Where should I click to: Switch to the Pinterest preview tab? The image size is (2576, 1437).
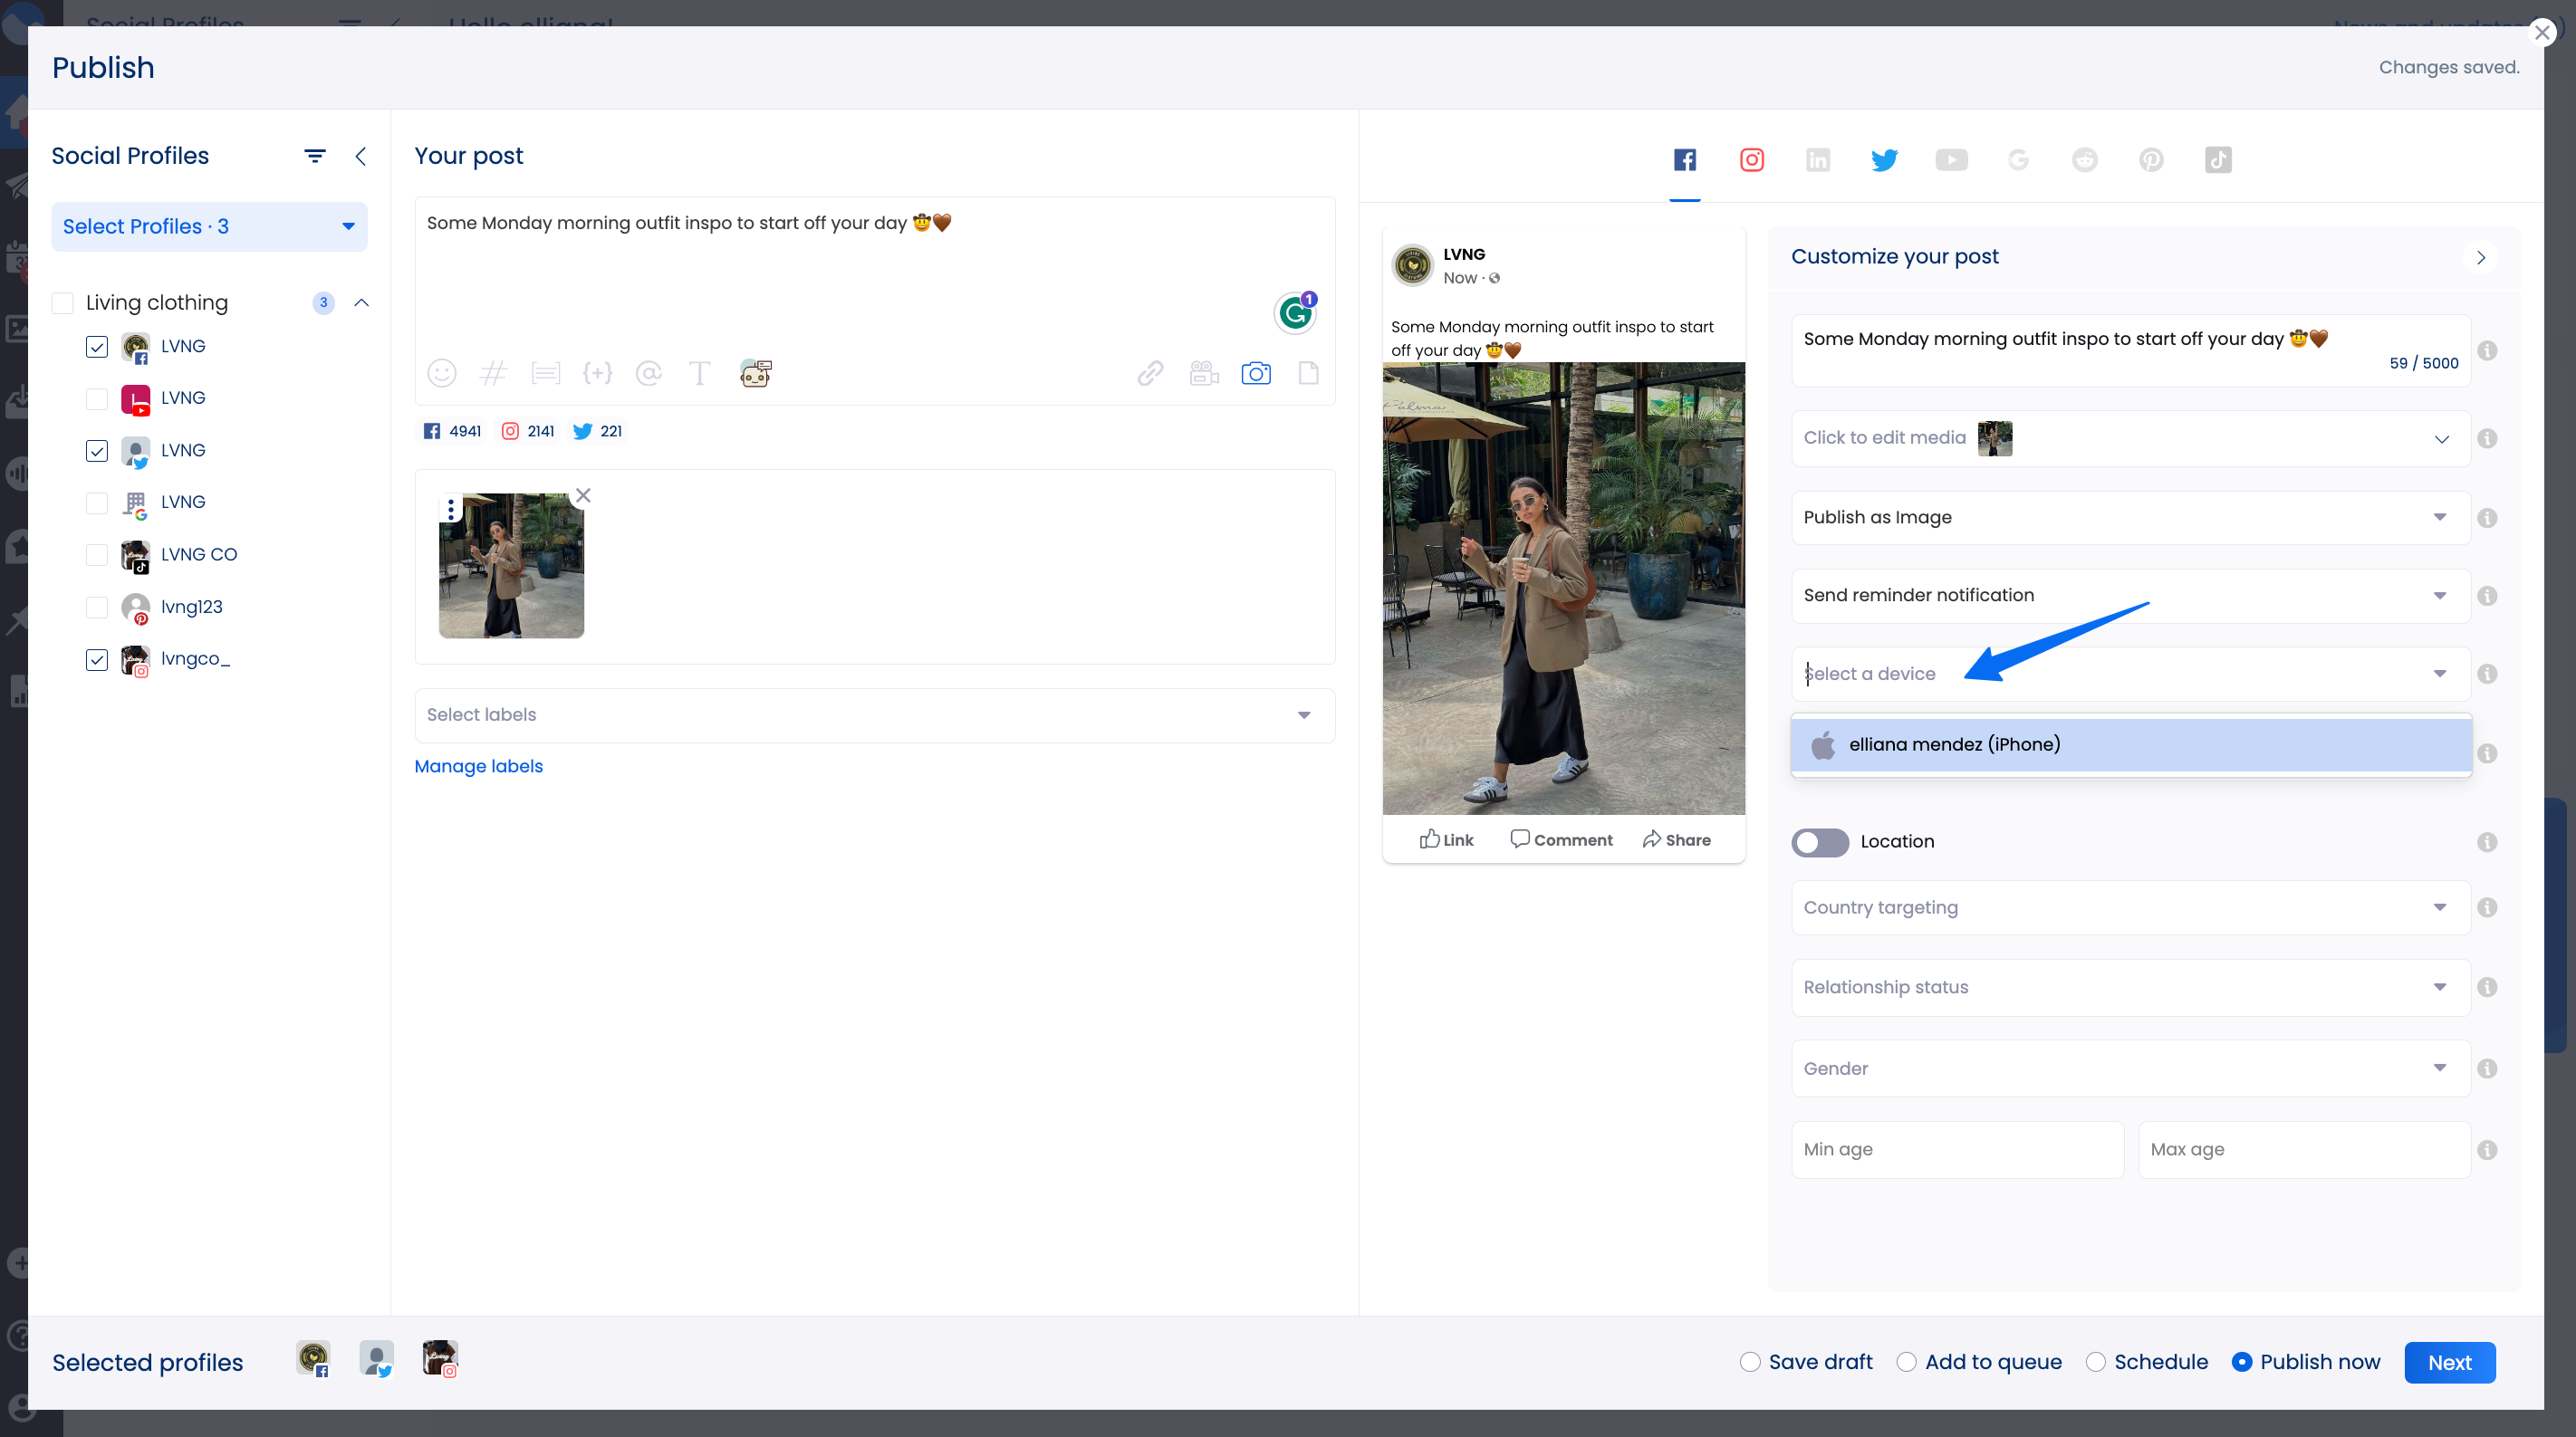click(2151, 160)
